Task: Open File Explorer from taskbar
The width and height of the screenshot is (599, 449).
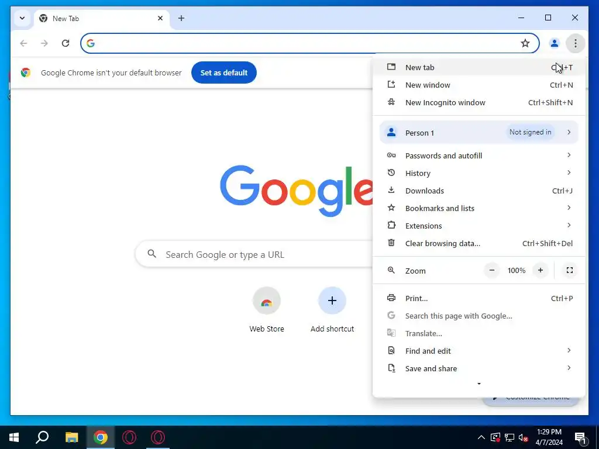Action: tap(71, 437)
